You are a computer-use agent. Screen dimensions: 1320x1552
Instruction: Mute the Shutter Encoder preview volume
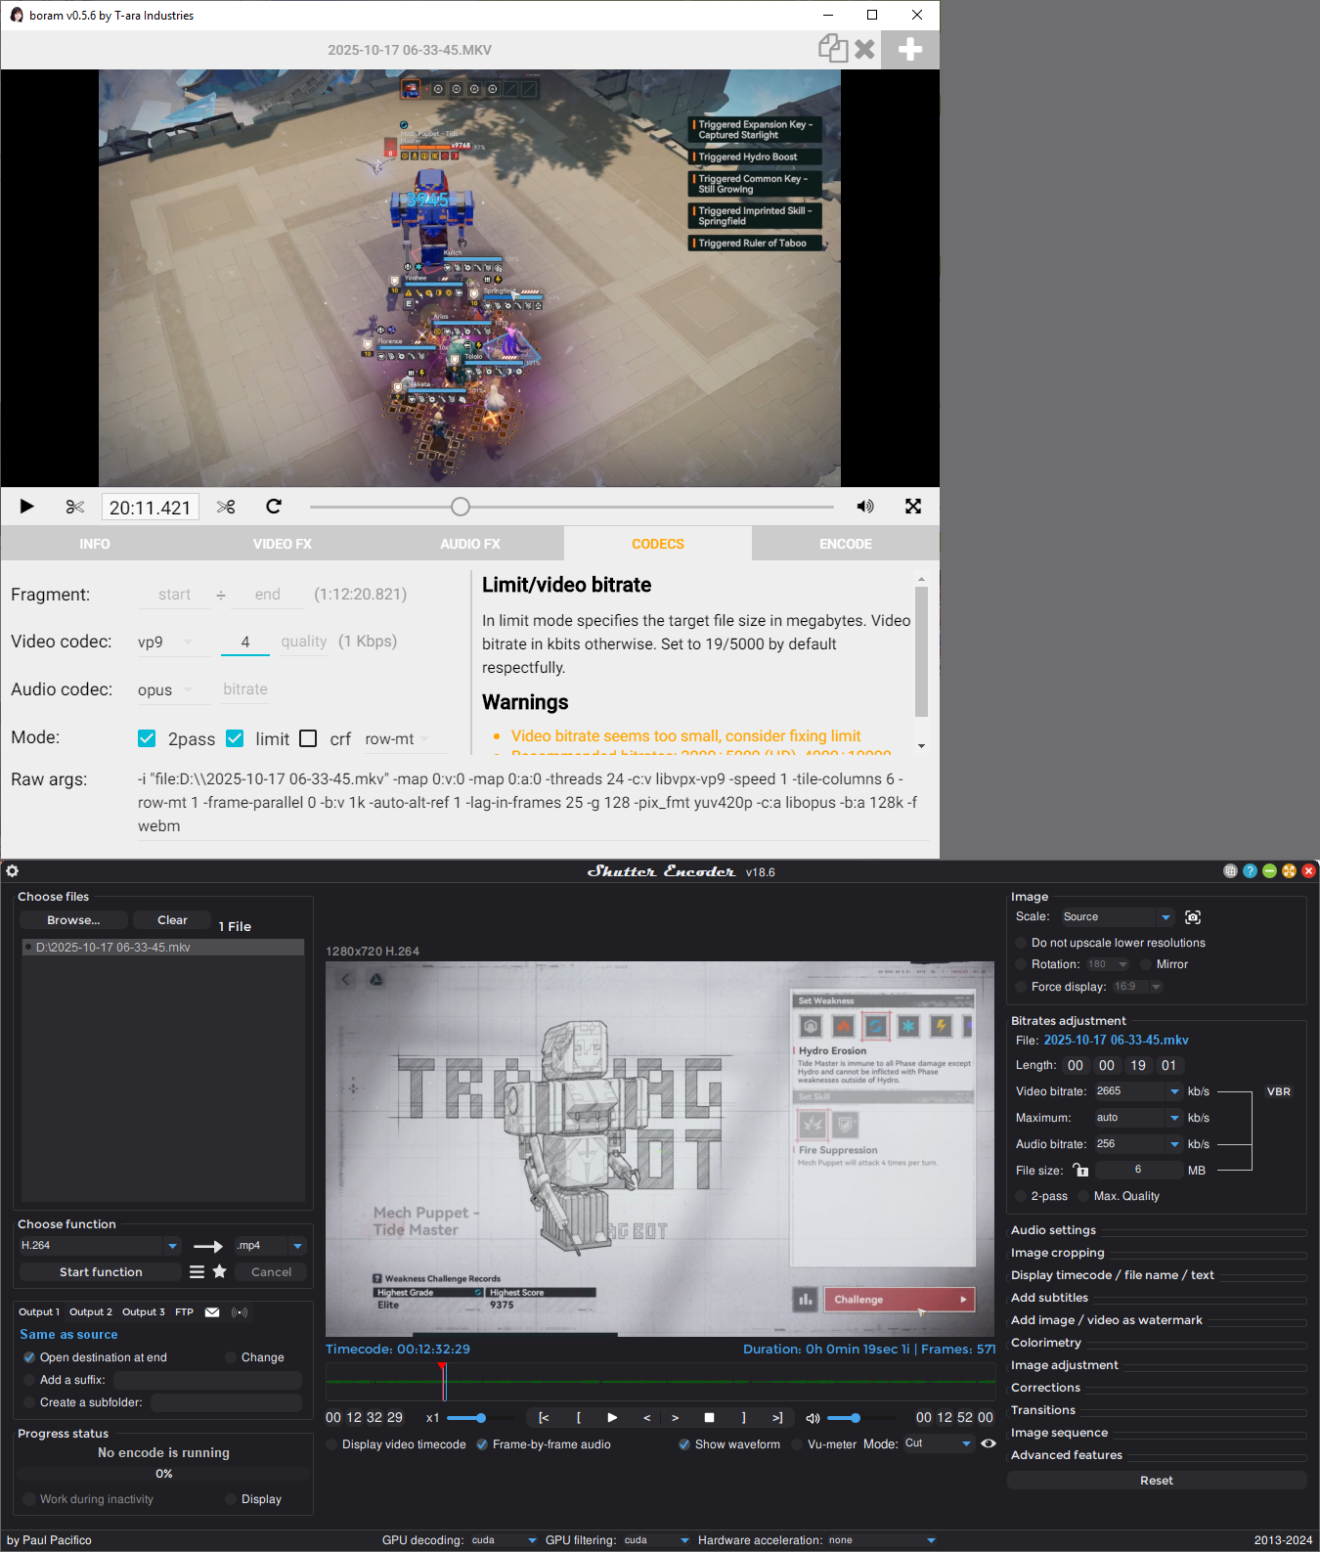pos(813,1418)
